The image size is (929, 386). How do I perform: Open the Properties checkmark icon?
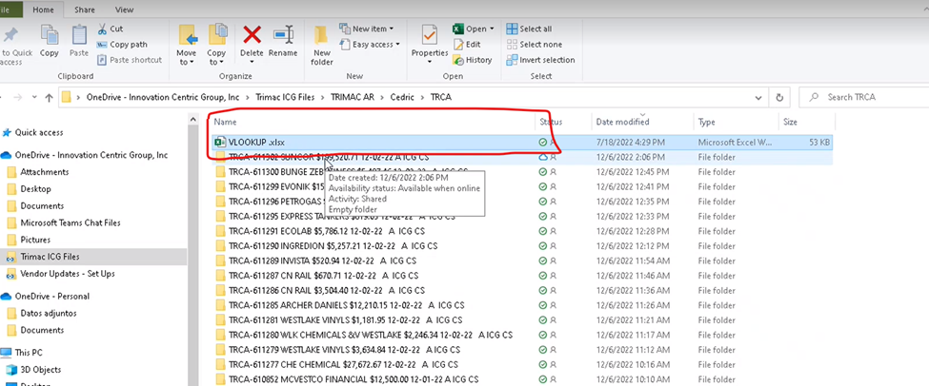[430, 35]
